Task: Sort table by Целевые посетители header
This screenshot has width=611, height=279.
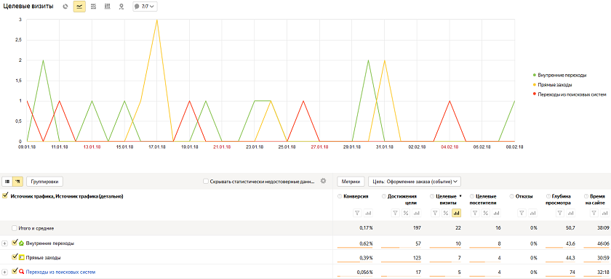Action: (484, 200)
